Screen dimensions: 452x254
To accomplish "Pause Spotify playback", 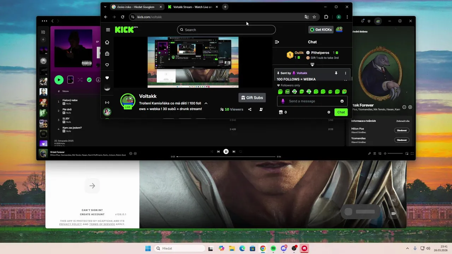I will pos(226,151).
